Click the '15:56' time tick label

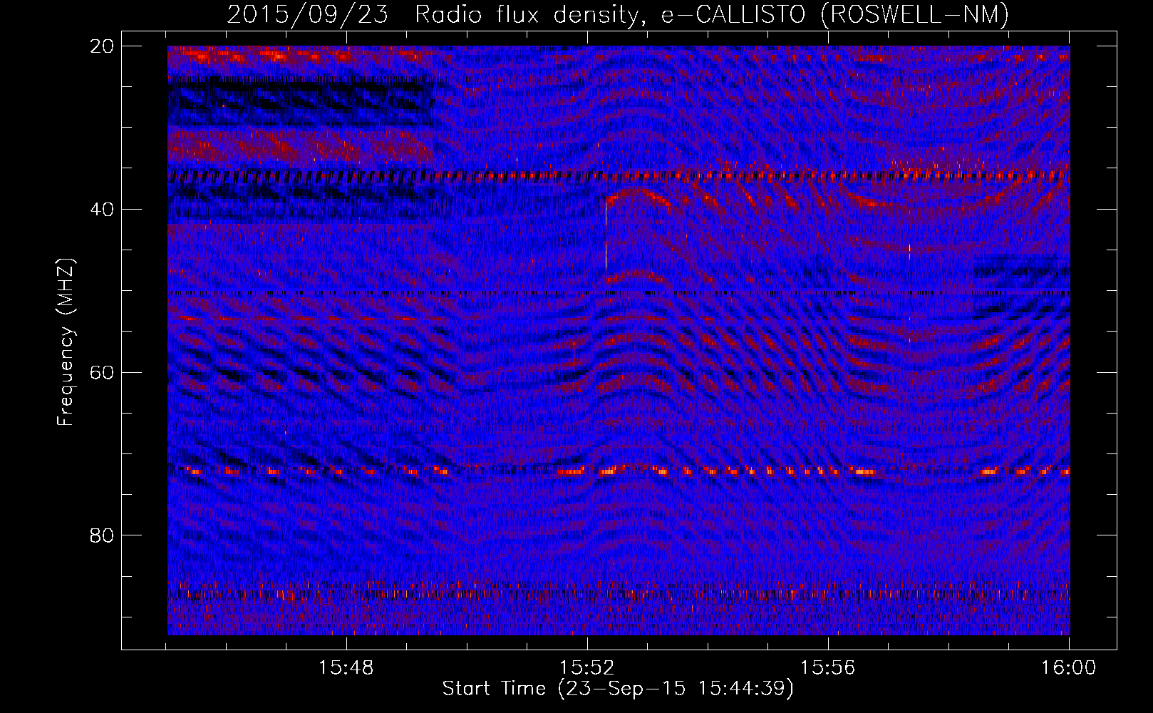[828, 668]
